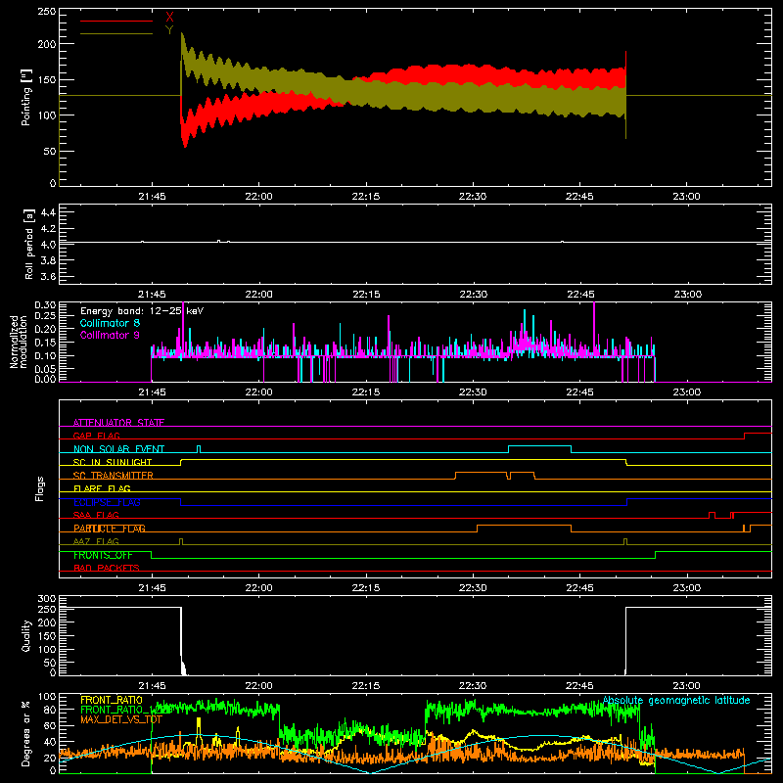Screen dimensions: 783x783
Task: Click the 3.6 value on Roll period axis
Action: point(48,276)
